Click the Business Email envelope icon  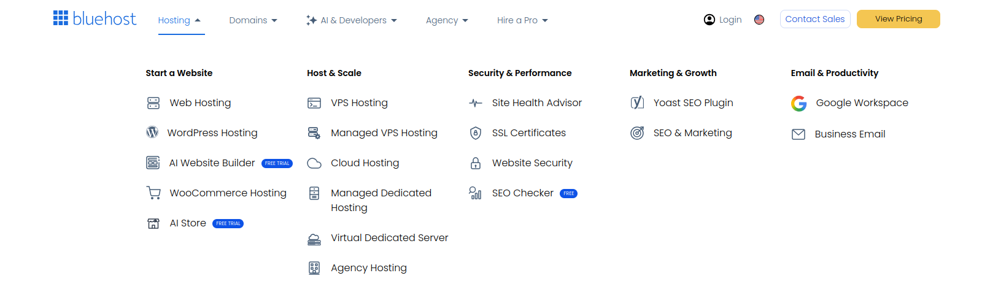[x=798, y=134]
